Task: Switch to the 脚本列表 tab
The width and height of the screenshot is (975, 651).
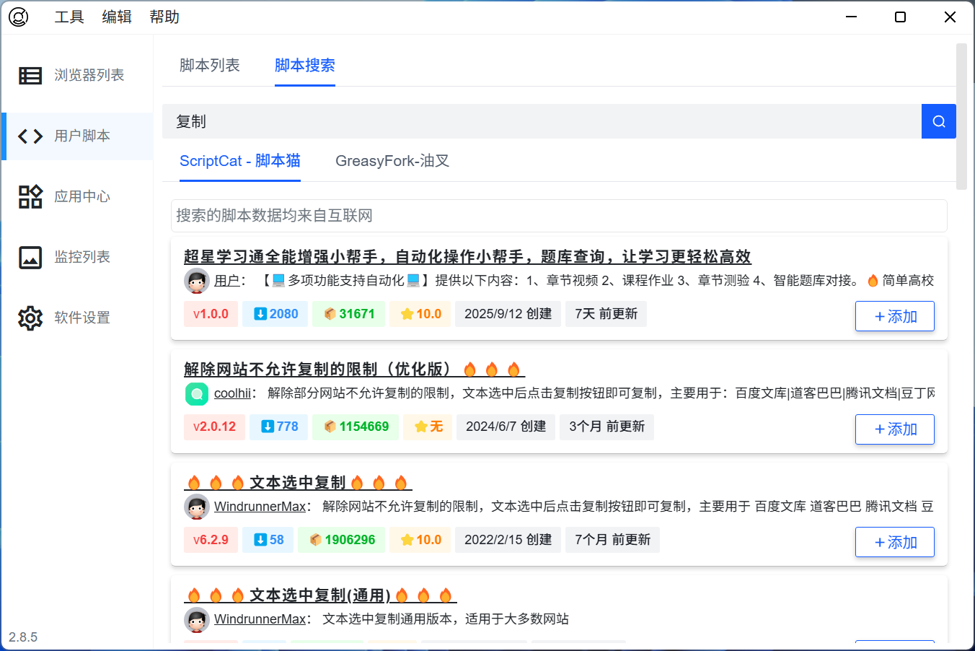Action: tap(210, 65)
